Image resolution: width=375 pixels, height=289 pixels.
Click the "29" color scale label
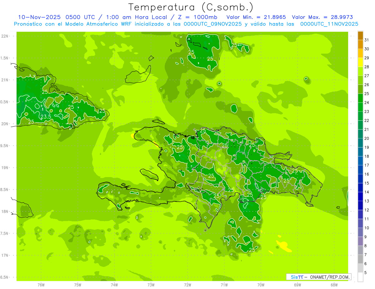pyautogui.click(x=367, y=58)
